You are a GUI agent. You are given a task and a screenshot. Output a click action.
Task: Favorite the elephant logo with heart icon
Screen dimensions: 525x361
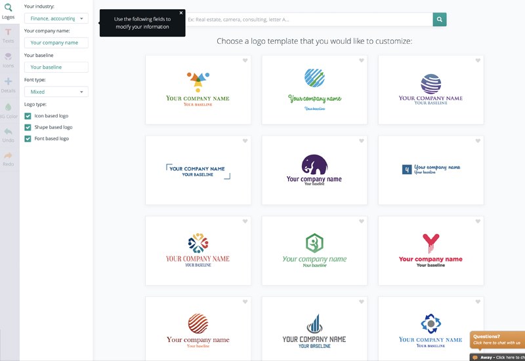click(x=362, y=141)
